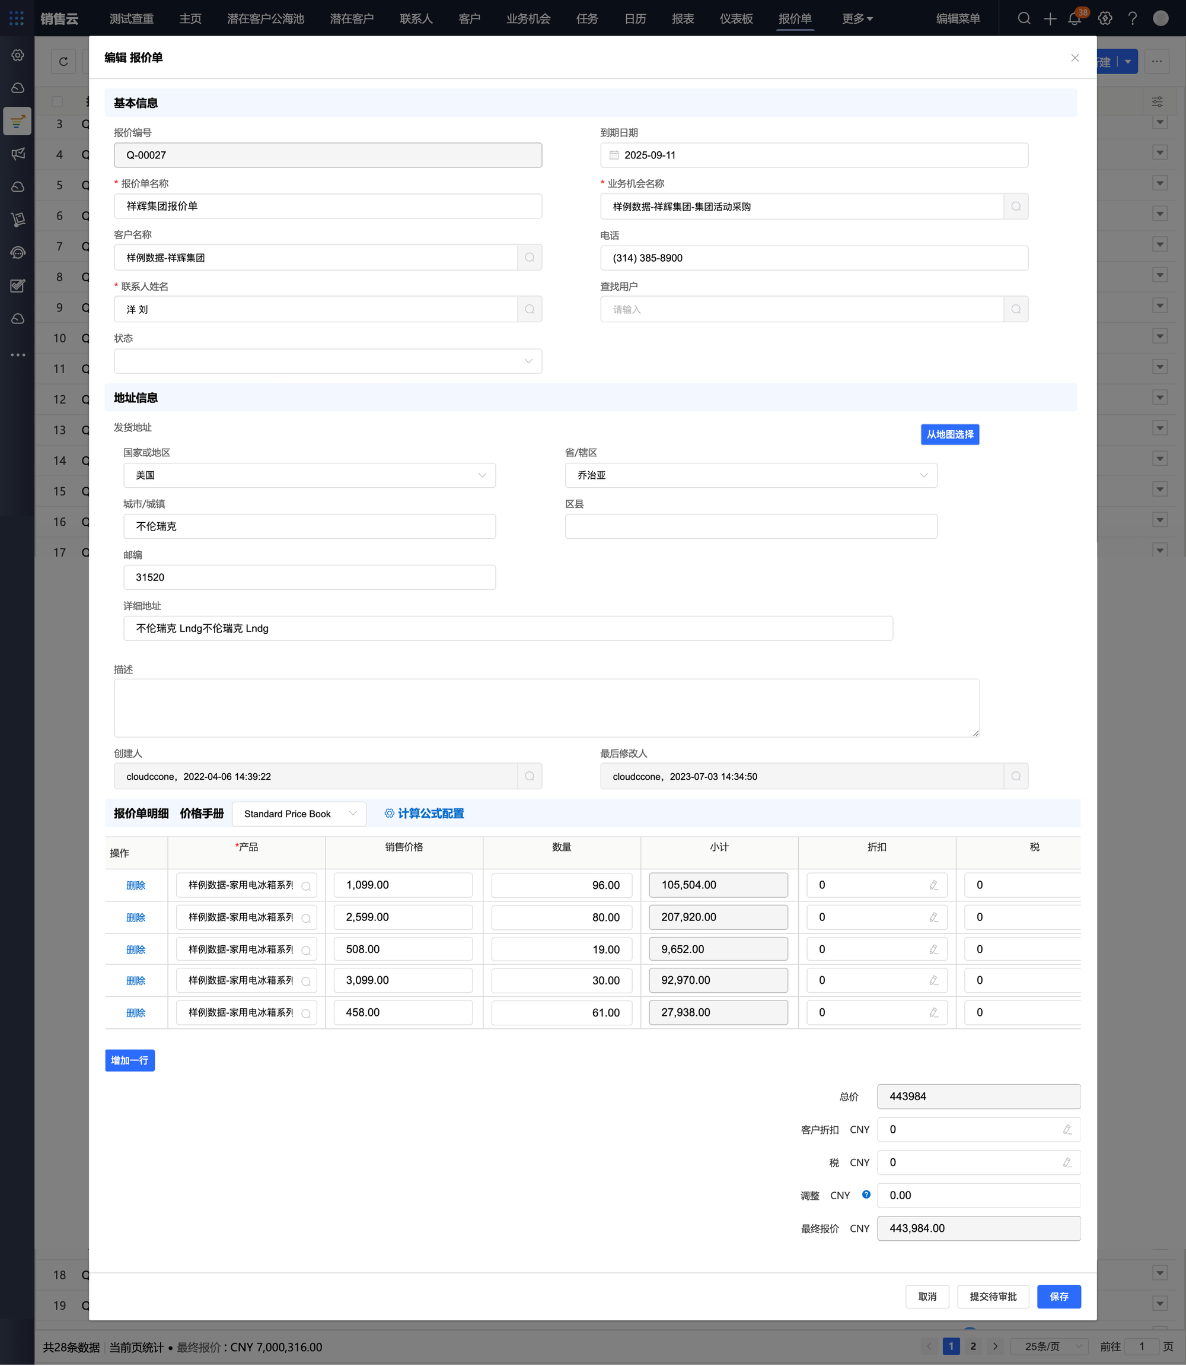
Task: Click the refresh list icon button
Action: tap(63, 62)
